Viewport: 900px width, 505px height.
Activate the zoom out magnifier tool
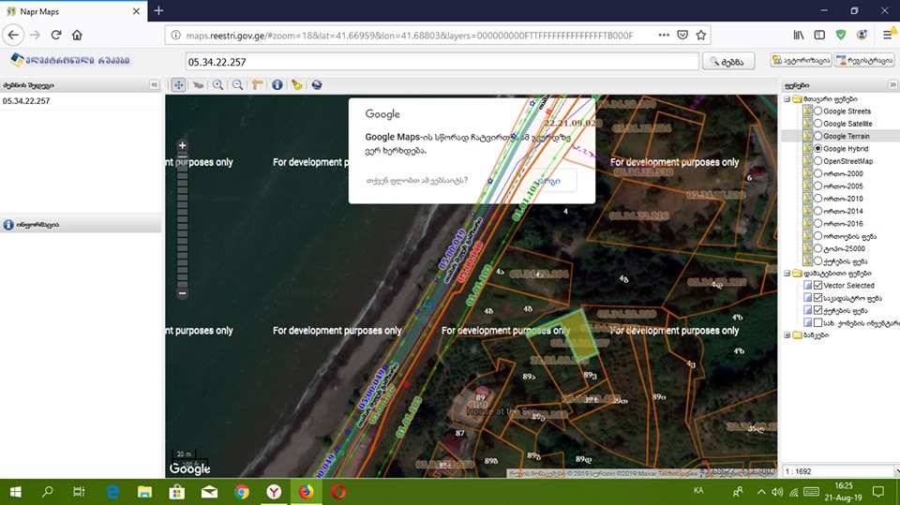(x=237, y=85)
